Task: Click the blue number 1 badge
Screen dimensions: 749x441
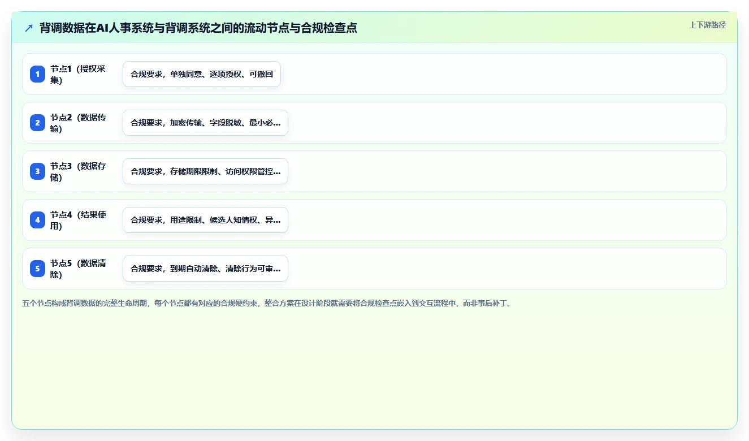Action: click(x=37, y=74)
